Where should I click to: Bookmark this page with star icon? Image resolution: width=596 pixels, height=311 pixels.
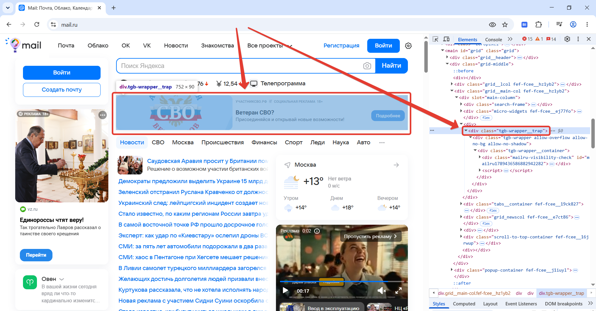[505, 25]
